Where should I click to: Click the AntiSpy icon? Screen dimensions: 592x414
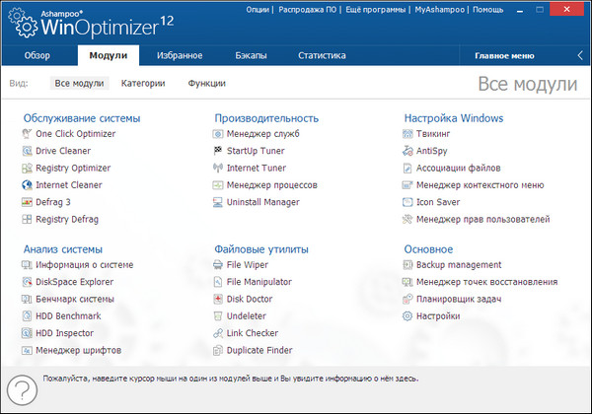coord(408,151)
